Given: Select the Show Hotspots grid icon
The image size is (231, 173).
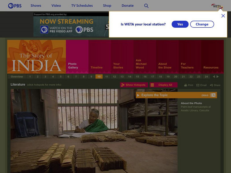Looking at the screenshot, I should click(123, 84).
